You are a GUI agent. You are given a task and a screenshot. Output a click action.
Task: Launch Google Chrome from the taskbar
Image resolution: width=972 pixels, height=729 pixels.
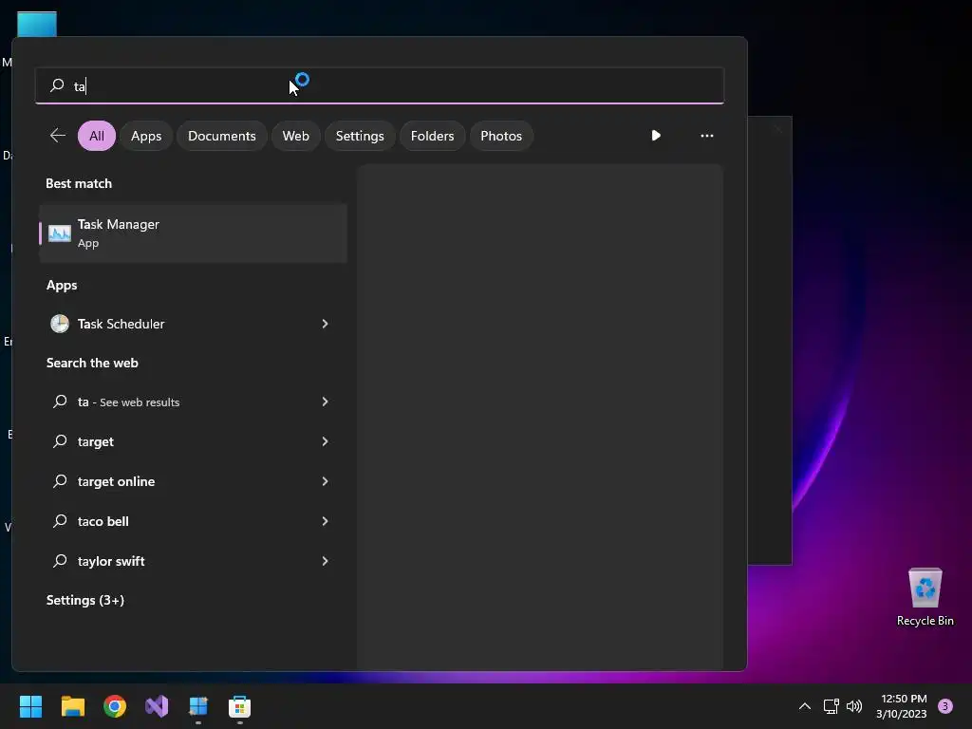pos(115,706)
